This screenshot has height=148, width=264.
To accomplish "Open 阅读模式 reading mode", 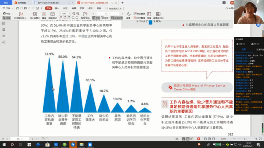I will [52, 16].
